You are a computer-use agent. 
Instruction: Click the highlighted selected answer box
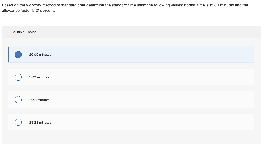(131, 54)
